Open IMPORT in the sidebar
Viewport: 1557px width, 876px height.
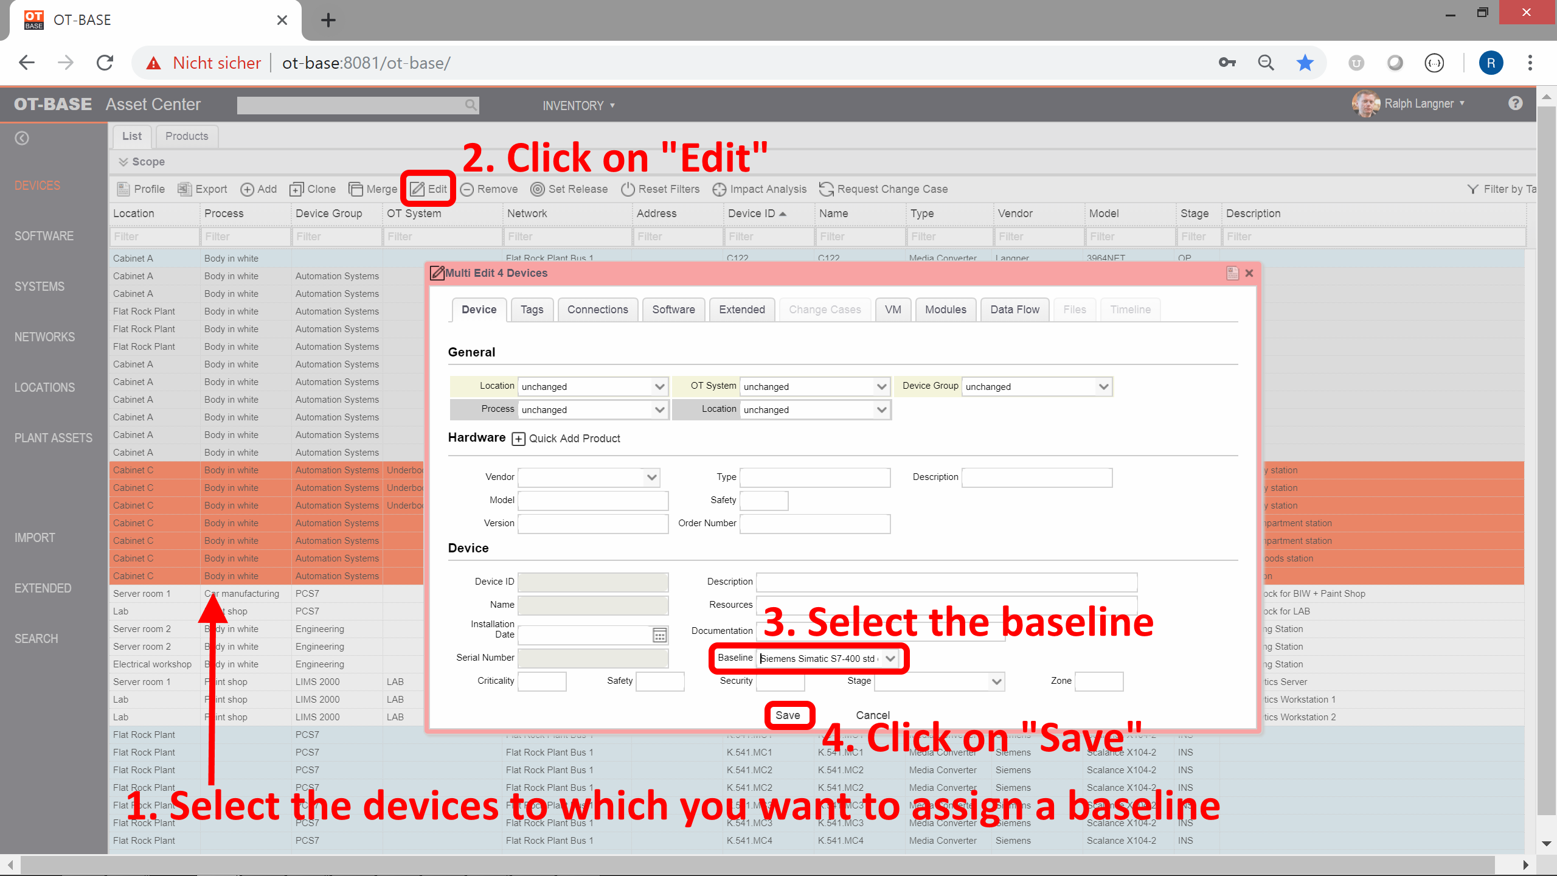(x=35, y=538)
